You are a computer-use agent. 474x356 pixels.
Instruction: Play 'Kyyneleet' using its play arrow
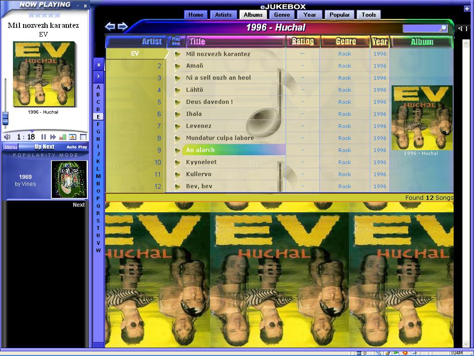[177, 163]
